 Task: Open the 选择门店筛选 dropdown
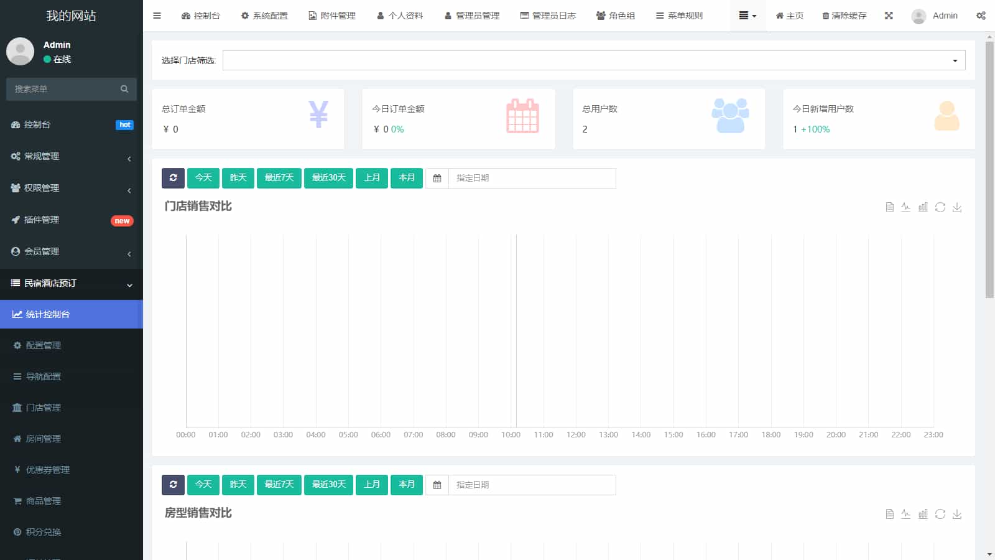(x=593, y=60)
